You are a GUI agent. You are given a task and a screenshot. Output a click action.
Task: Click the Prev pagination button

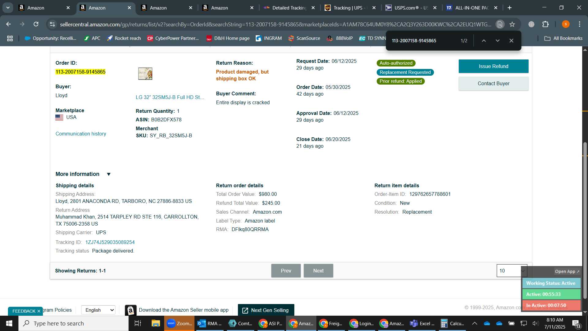pyautogui.click(x=286, y=271)
